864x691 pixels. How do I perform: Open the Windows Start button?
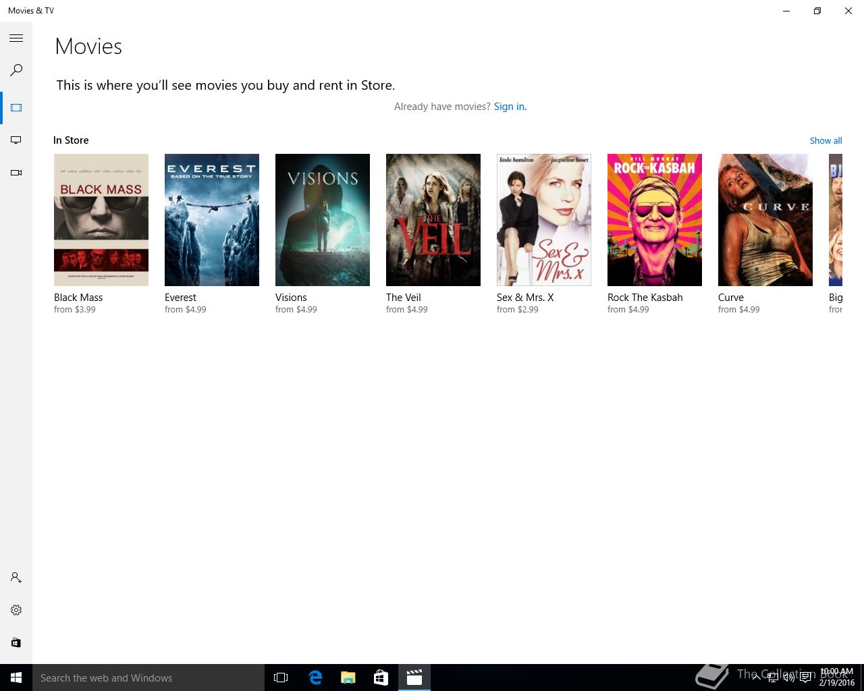tap(16, 678)
